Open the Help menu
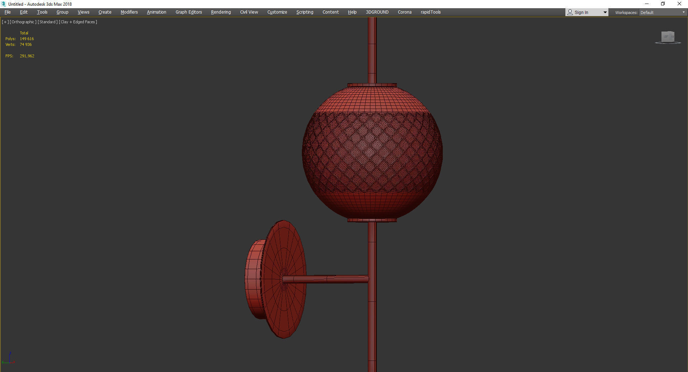This screenshot has height=372, width=688. [352, 12]
